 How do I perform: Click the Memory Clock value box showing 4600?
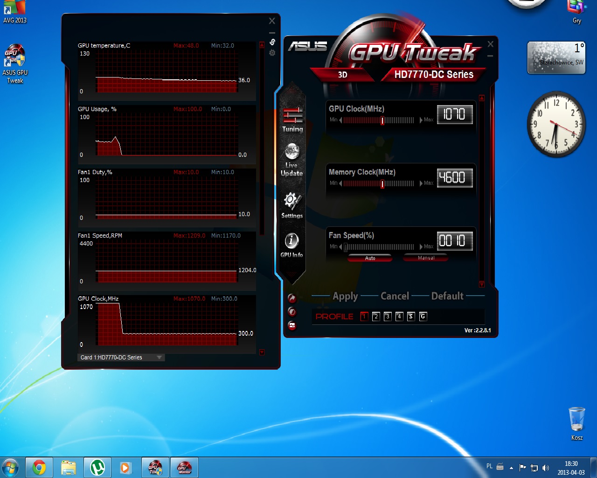[x=455, y=178]
